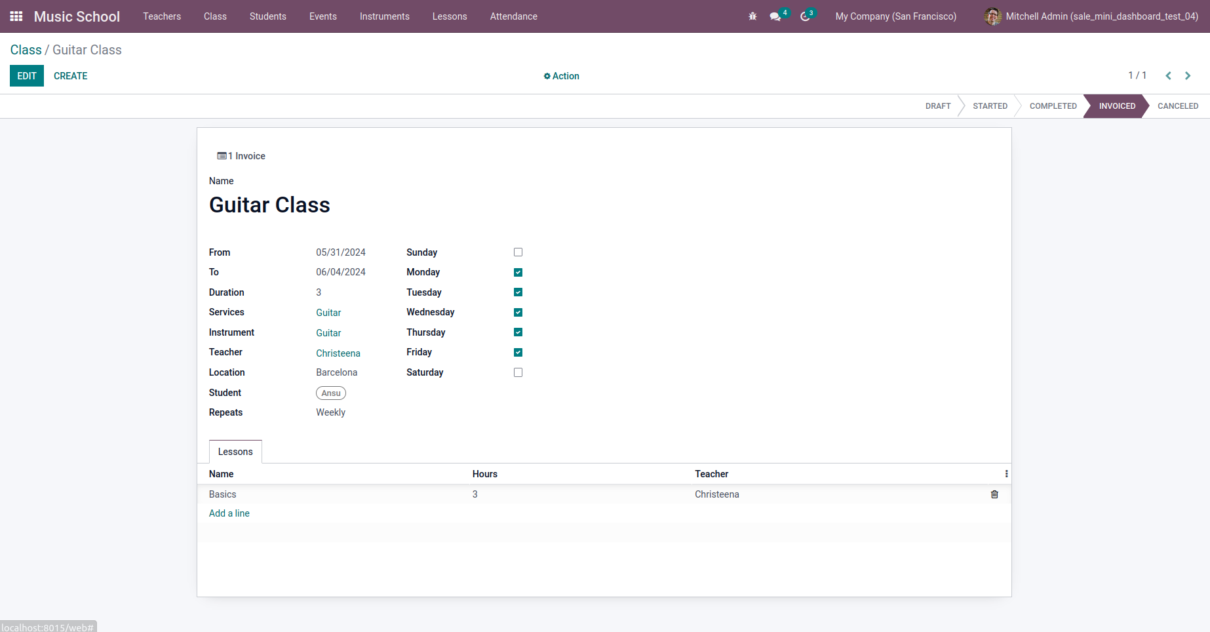Sort lessons by Name column header
The width and height of the screenshot is (1210, 632).
[x=222, y=474]
